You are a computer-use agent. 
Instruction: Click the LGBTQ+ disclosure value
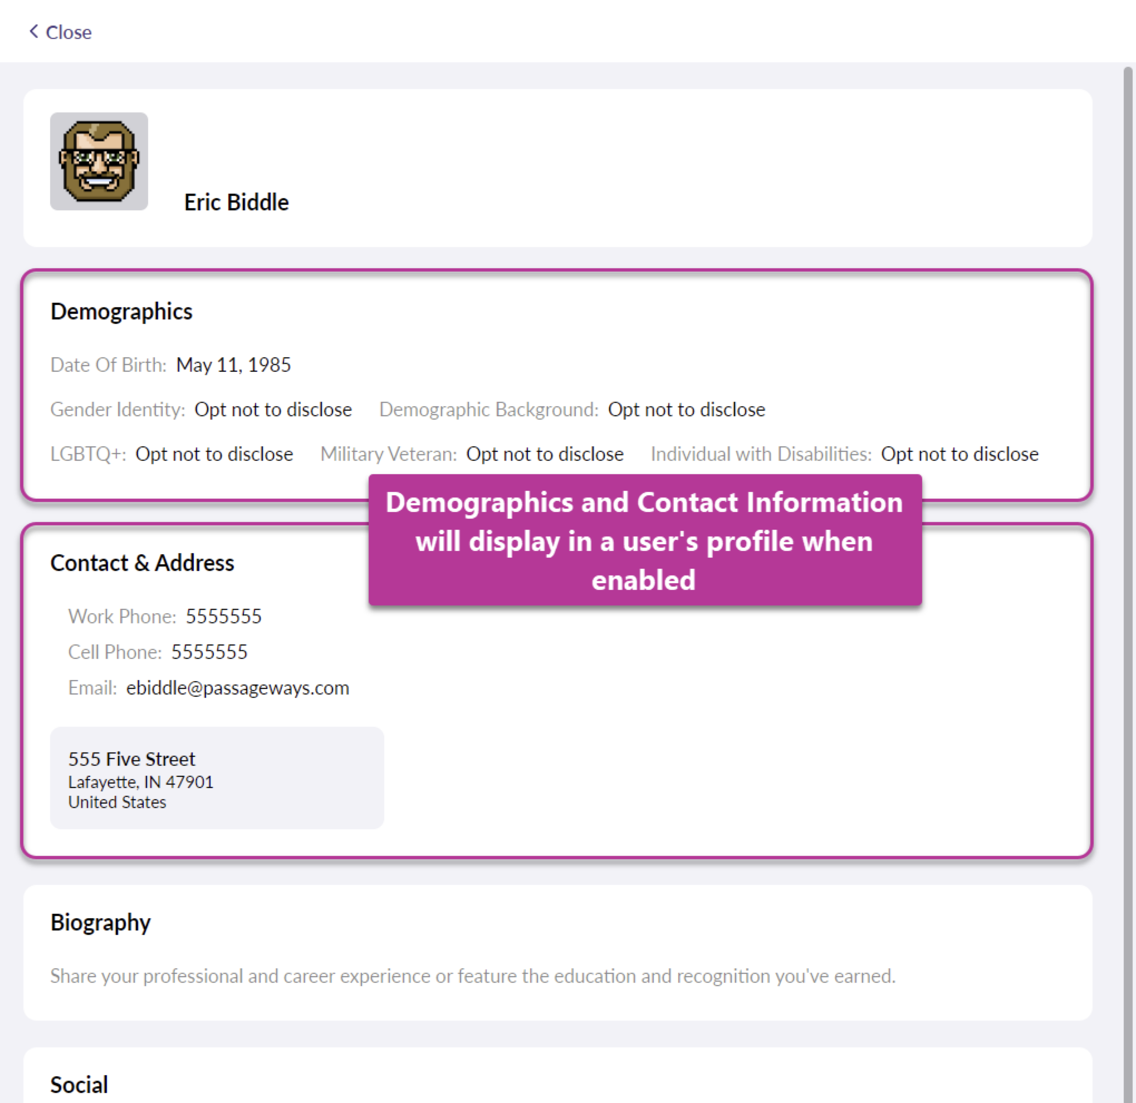(x=214, y=454)
